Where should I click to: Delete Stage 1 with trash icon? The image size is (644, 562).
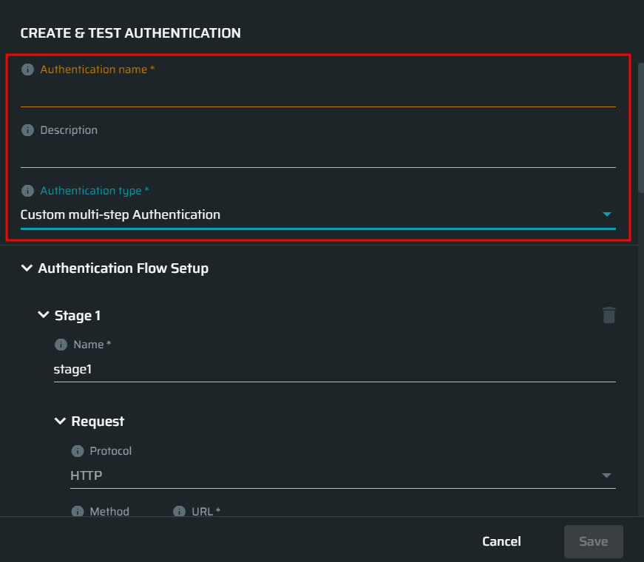(x=609, y=315)
